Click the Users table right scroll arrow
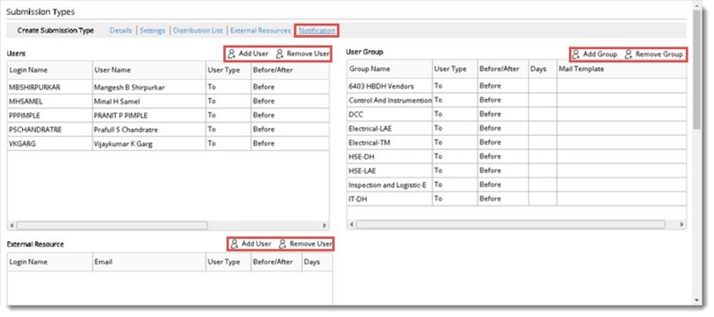 tap(325, 226)
